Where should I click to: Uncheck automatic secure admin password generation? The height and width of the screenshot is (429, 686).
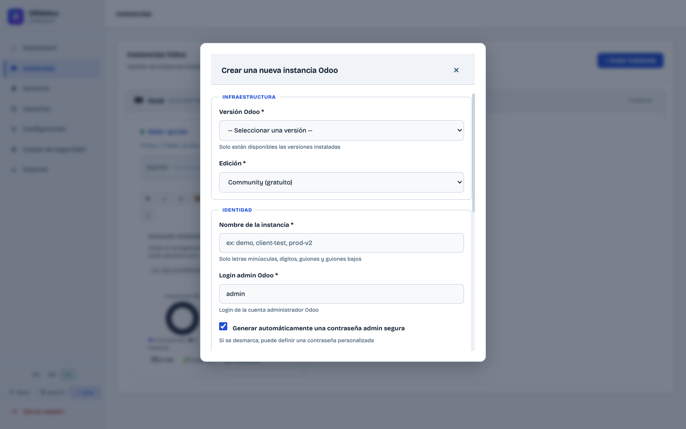click(x=223, y=327)
